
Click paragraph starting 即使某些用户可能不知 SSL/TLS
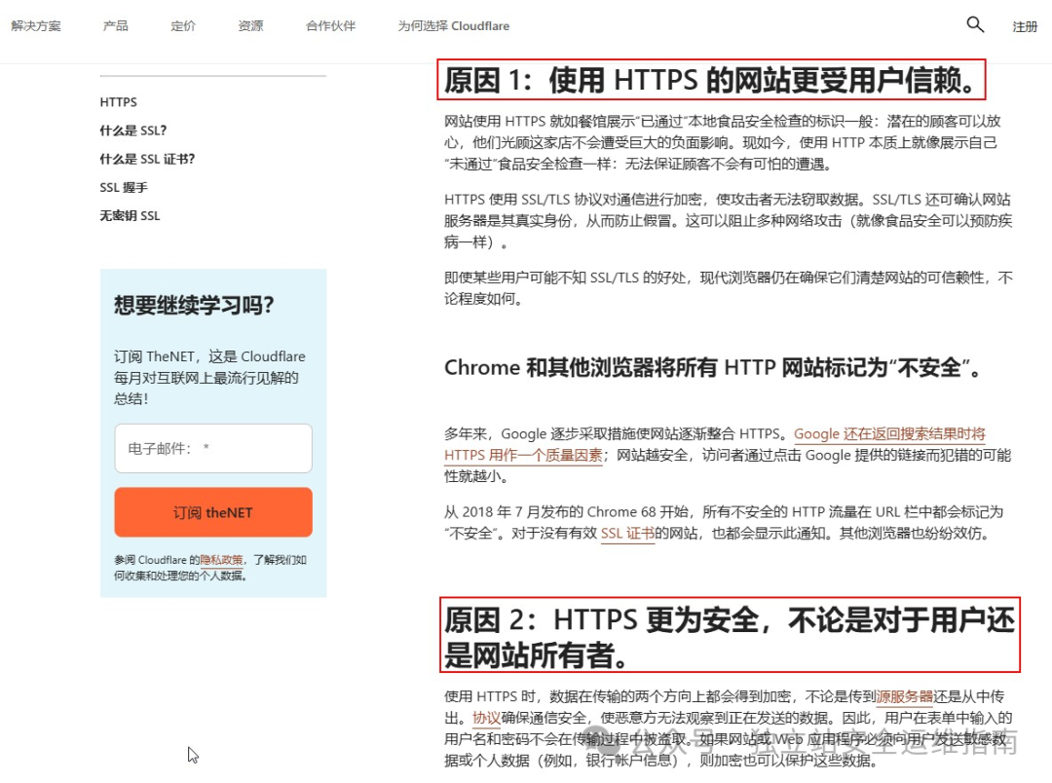coord(729,288)
